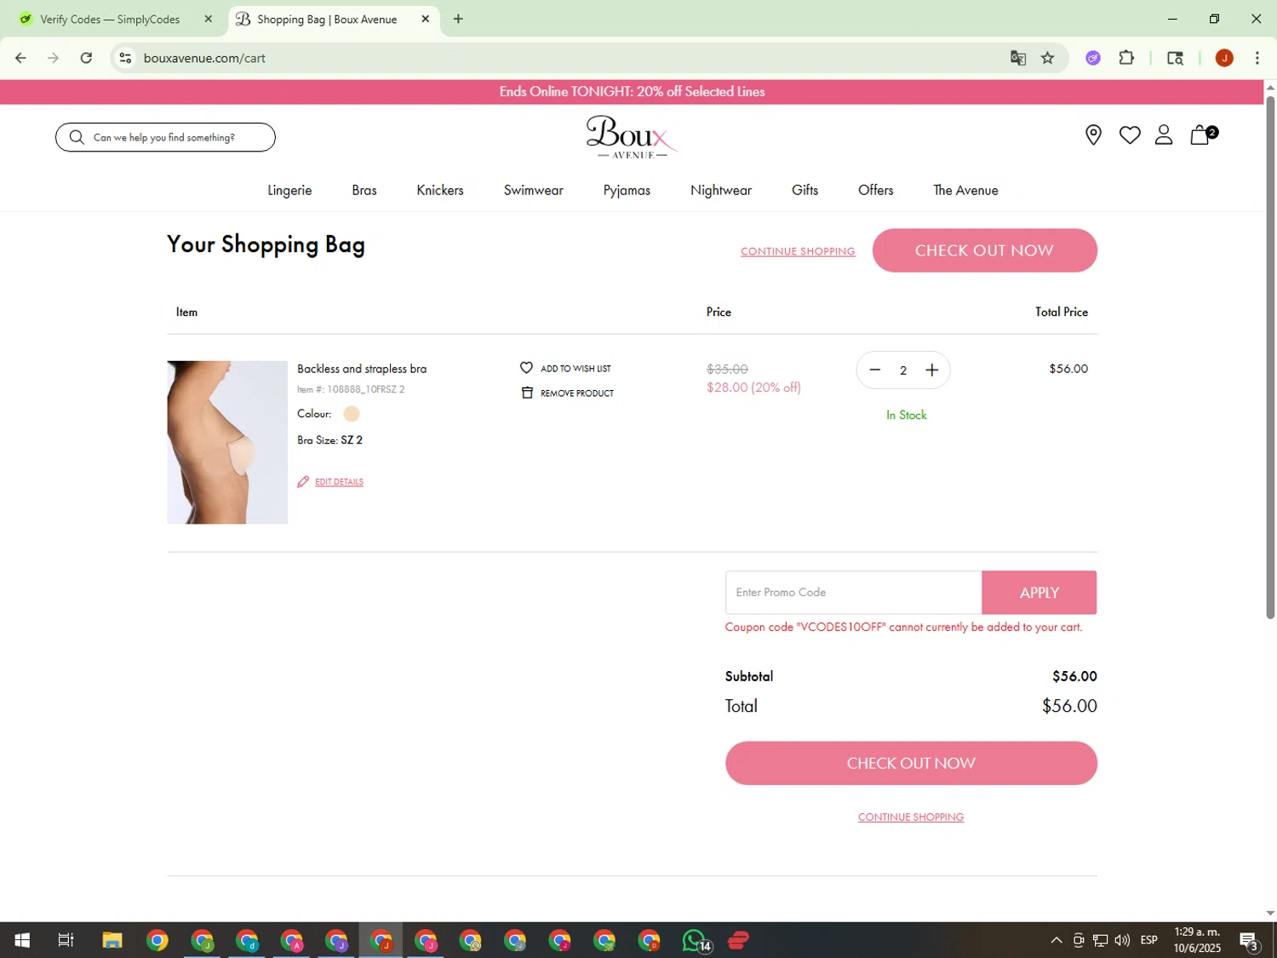Click the top Continue Shopping link
The image size is (1277, 958).
[798, 251]
